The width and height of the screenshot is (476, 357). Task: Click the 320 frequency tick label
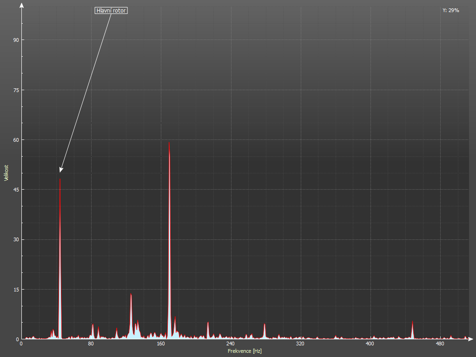pyautogui.click(x=300, y=344)
